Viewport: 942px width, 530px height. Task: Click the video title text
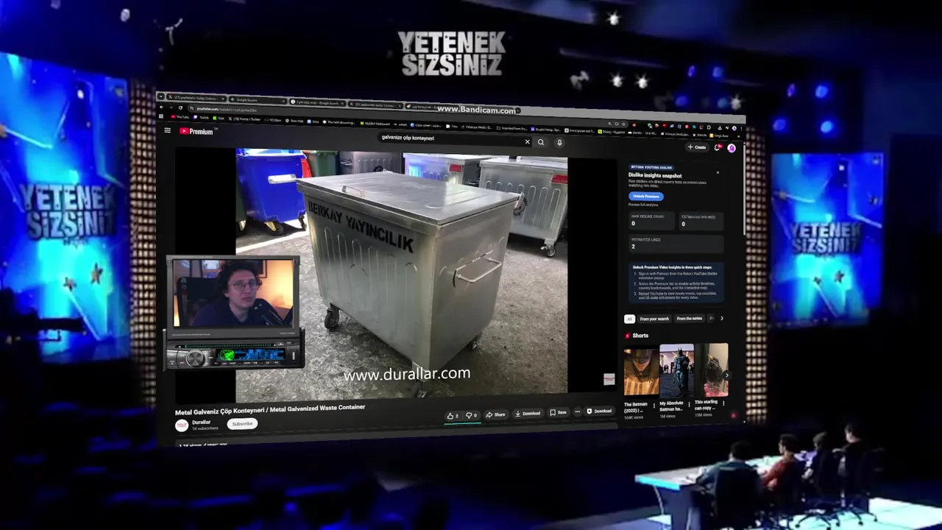(270, 410)
